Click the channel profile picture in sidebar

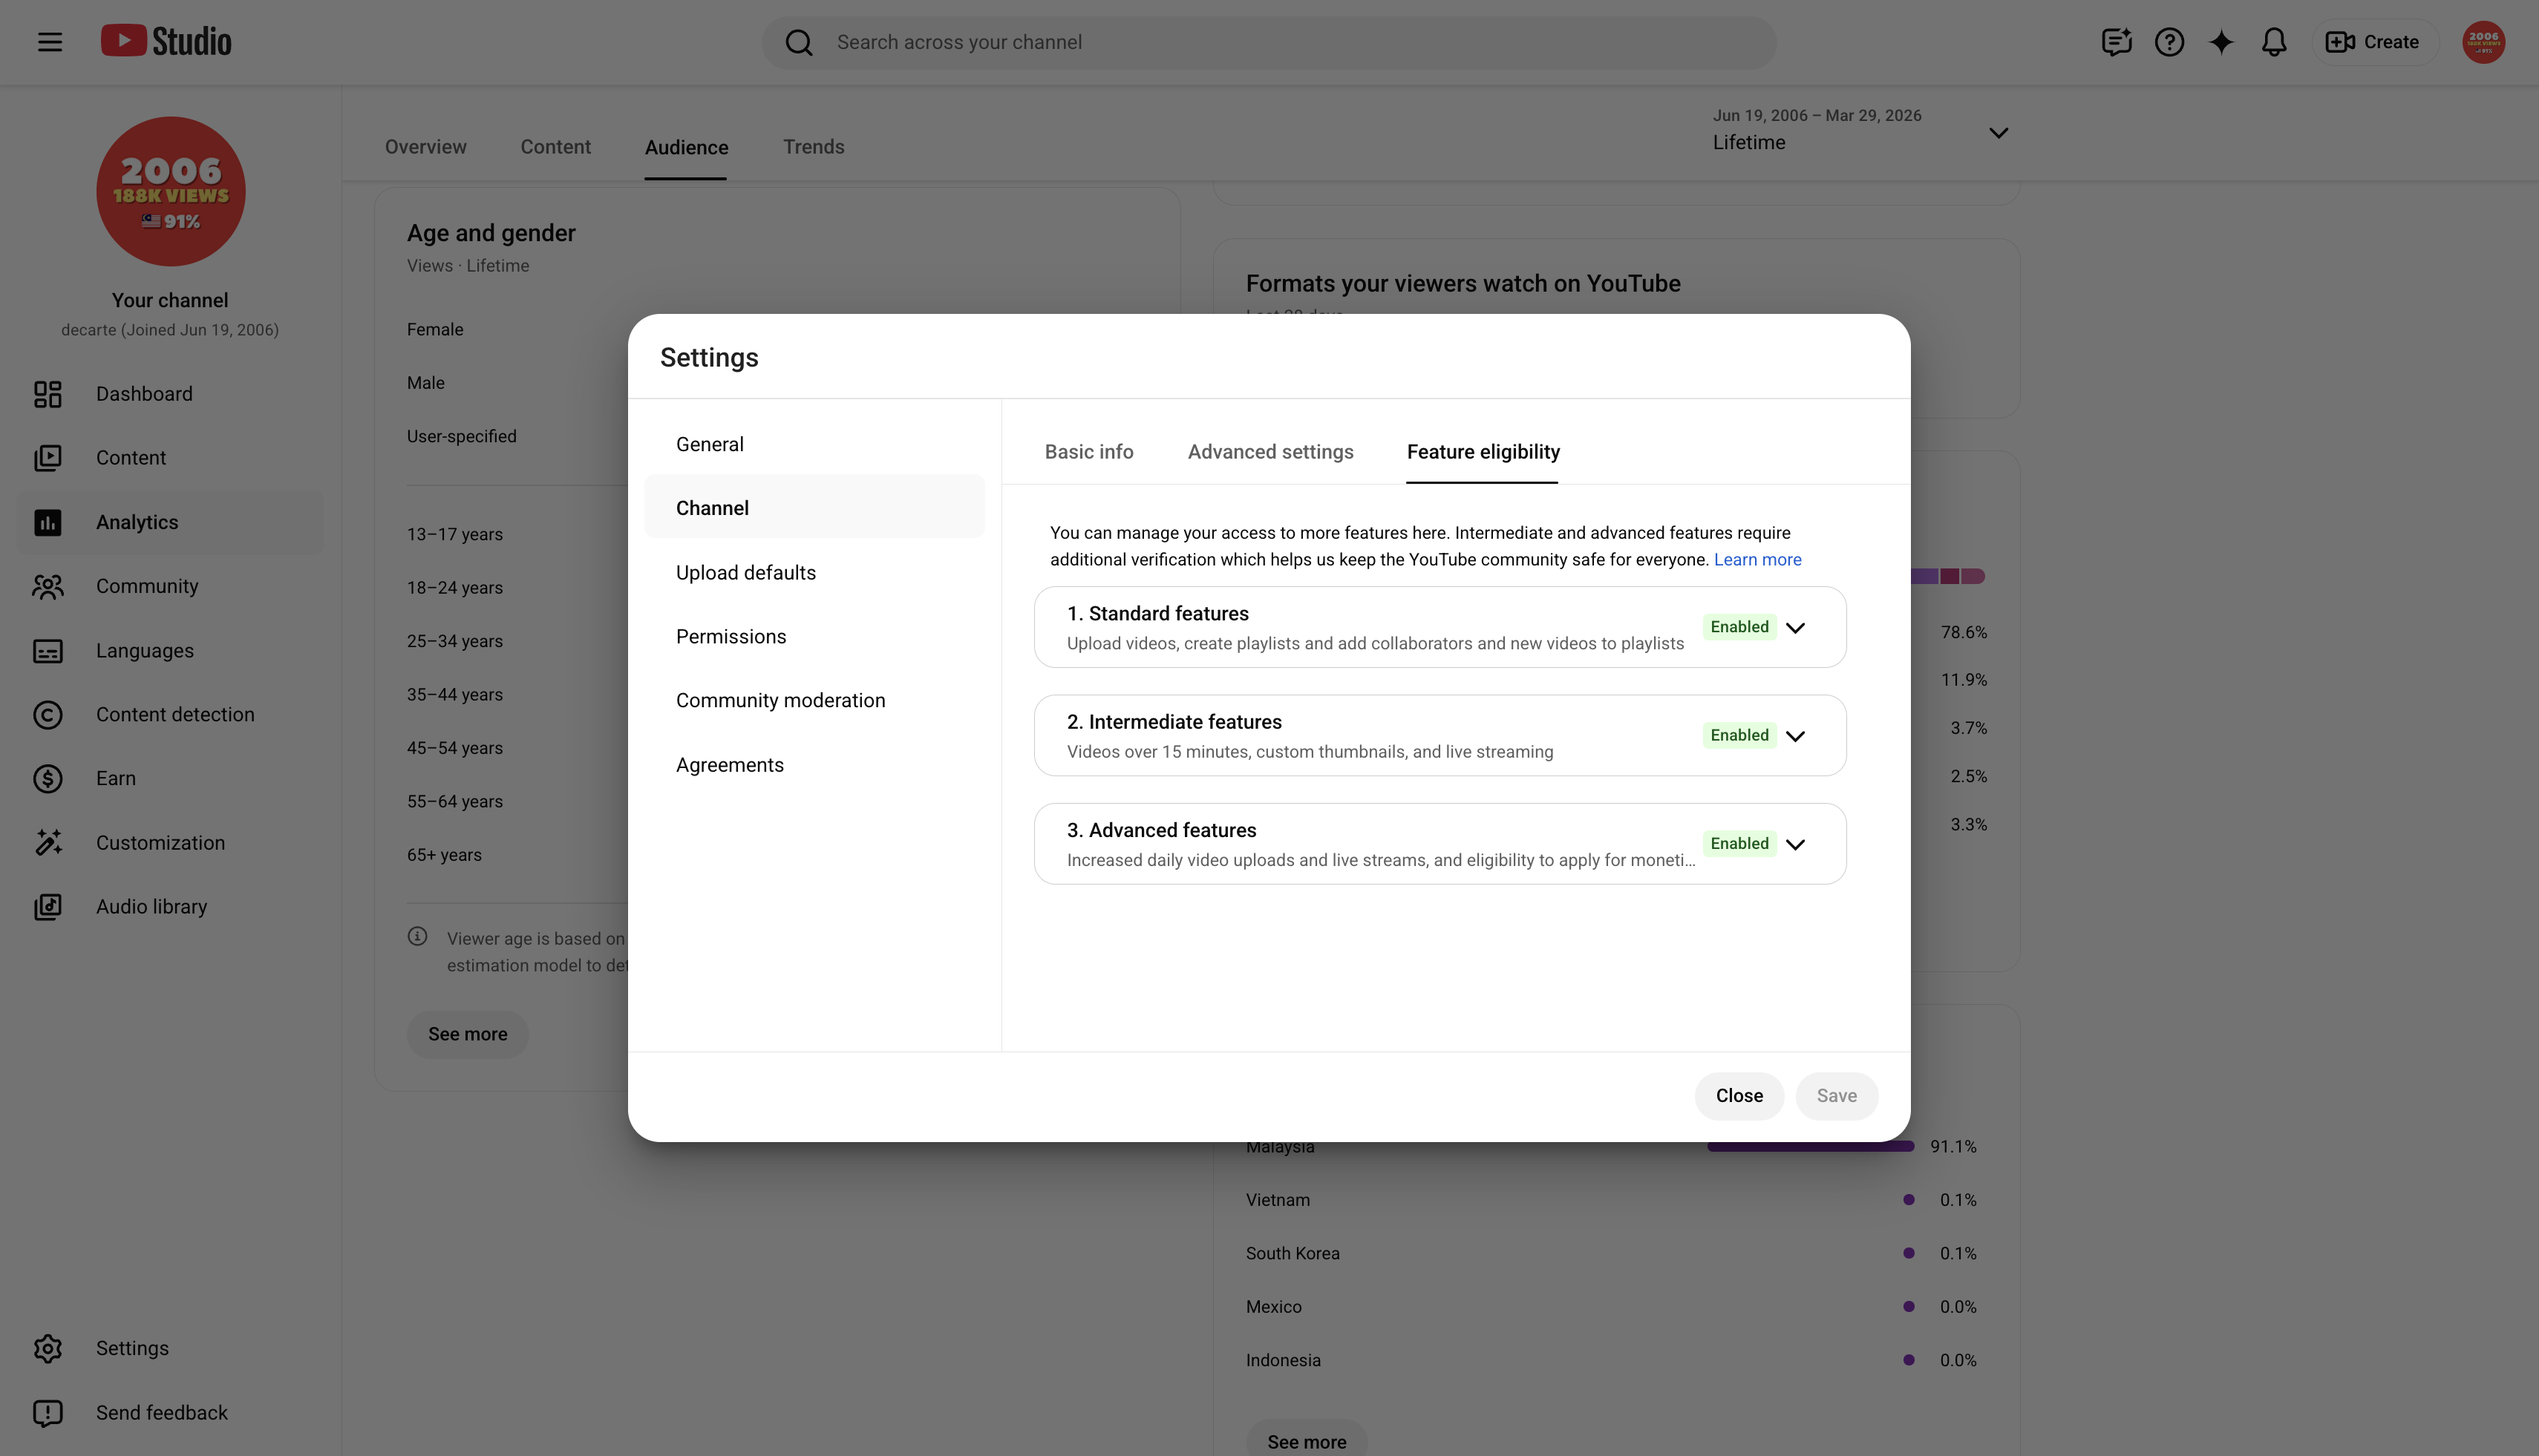point(171,191)
